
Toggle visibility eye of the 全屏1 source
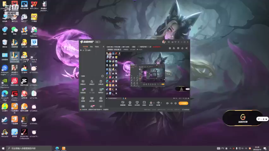[x=81, y=50]
